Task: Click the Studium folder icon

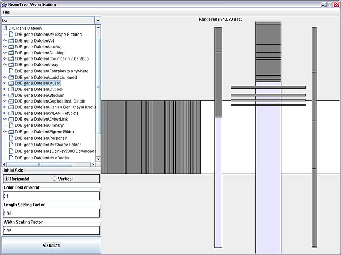Action: pos(11,95)
